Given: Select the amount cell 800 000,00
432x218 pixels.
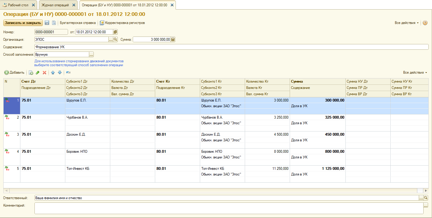Looking at the screenshot, I should coord(318,152).
